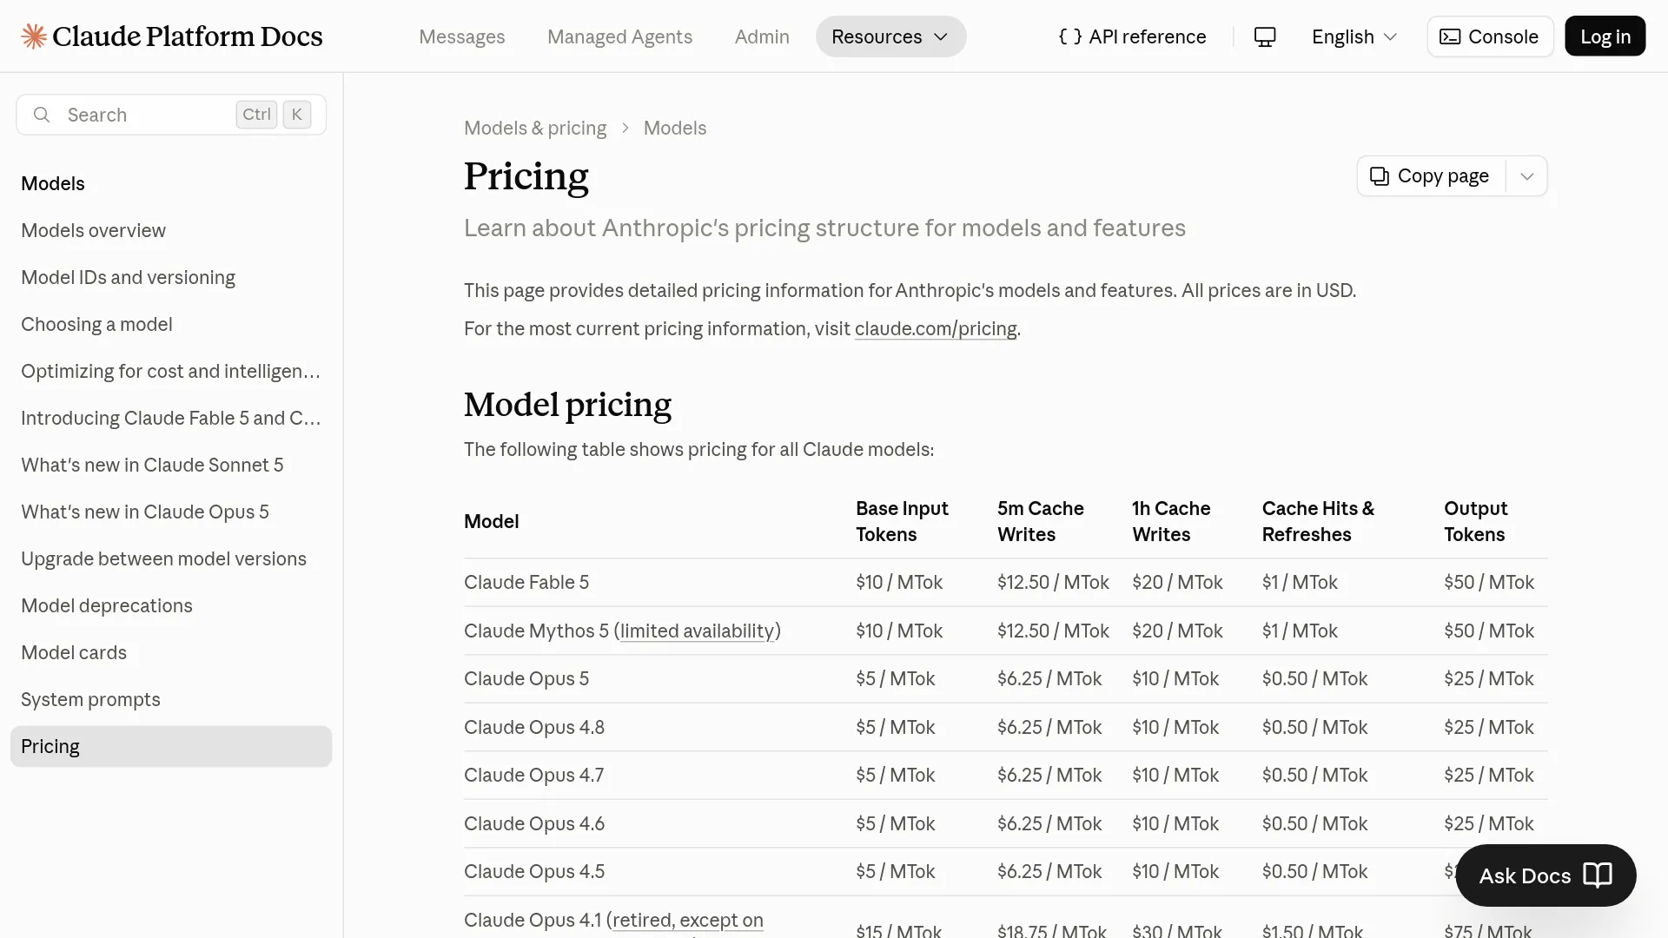Open What's new in Claude Sonnet 5
Viewport: 1668px width, 938px height.
click(152, 465)
